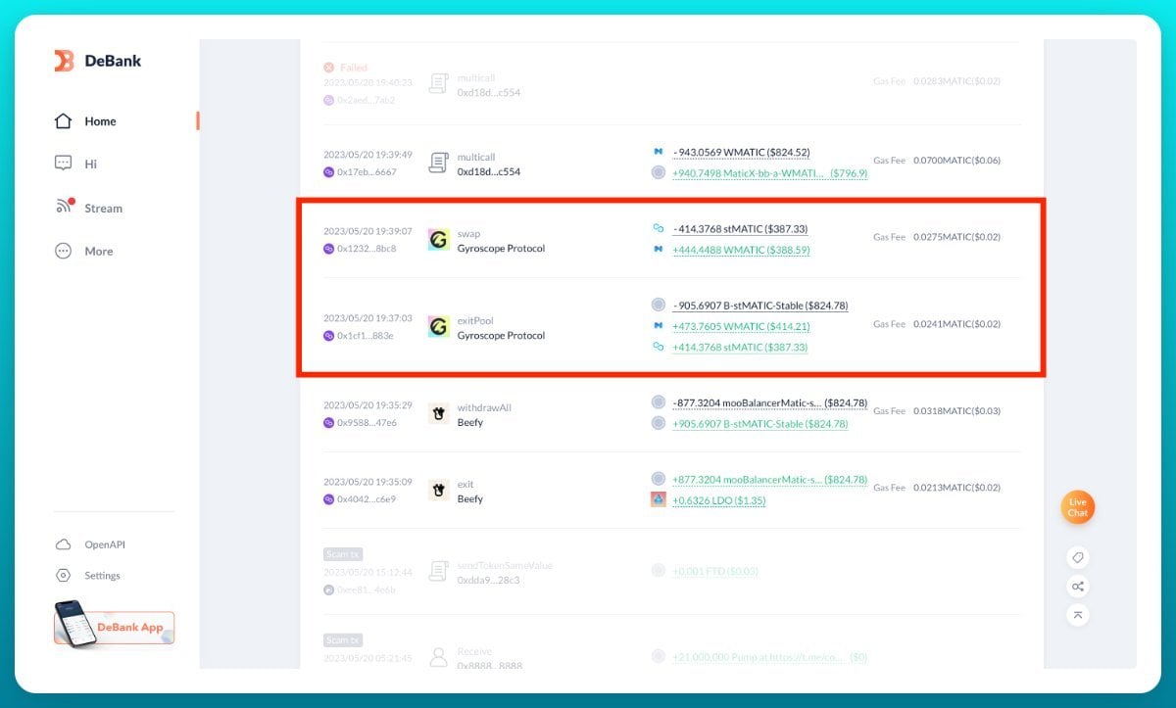Open the +444.4488 WMATIC token amount
1176x708 pixels.
741,250
